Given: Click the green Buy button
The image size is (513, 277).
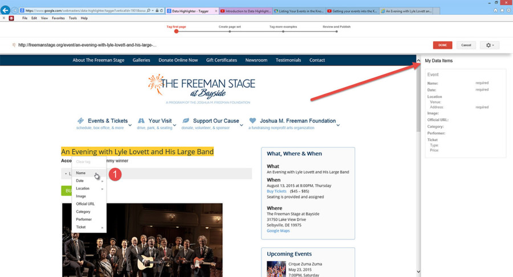Looking at the screenshot, I should tap(67, 191).
